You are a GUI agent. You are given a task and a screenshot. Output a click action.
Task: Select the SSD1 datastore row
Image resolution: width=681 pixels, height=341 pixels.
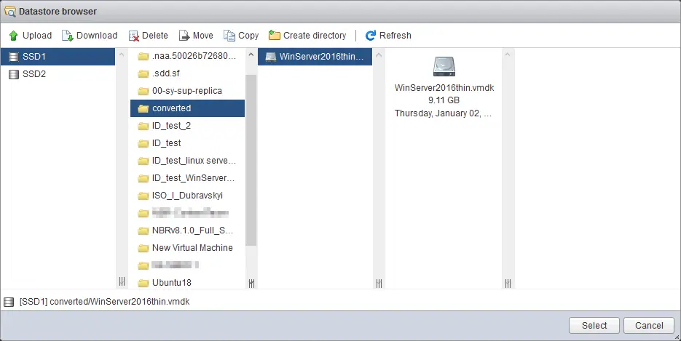tap(58, 57)
